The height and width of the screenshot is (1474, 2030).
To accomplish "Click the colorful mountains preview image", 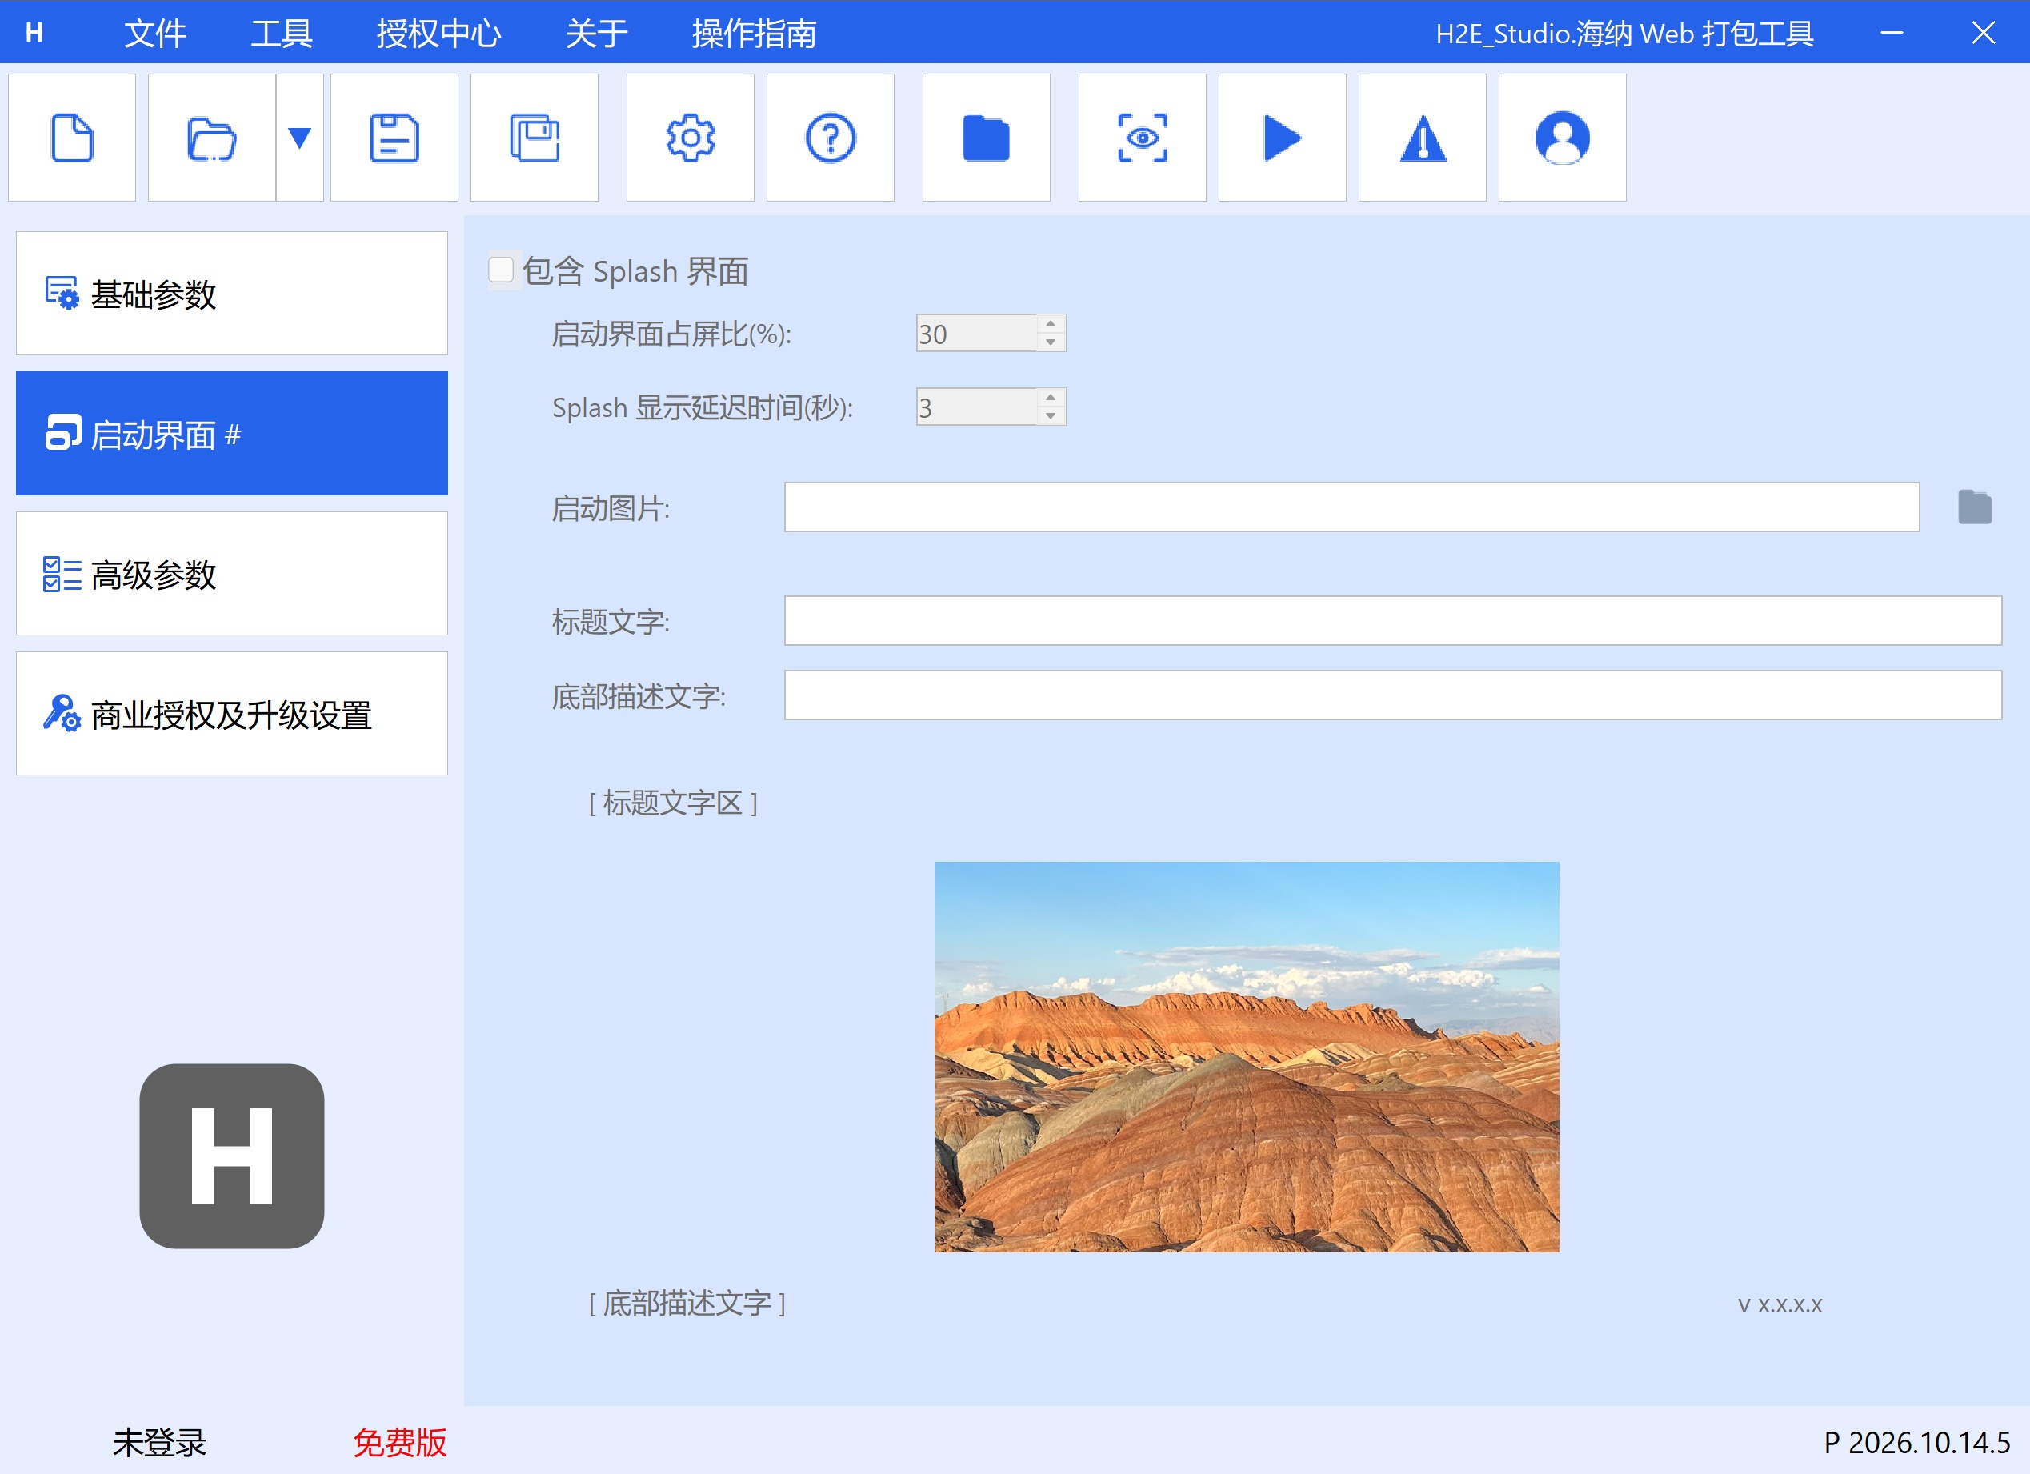I will 1246,1056.
